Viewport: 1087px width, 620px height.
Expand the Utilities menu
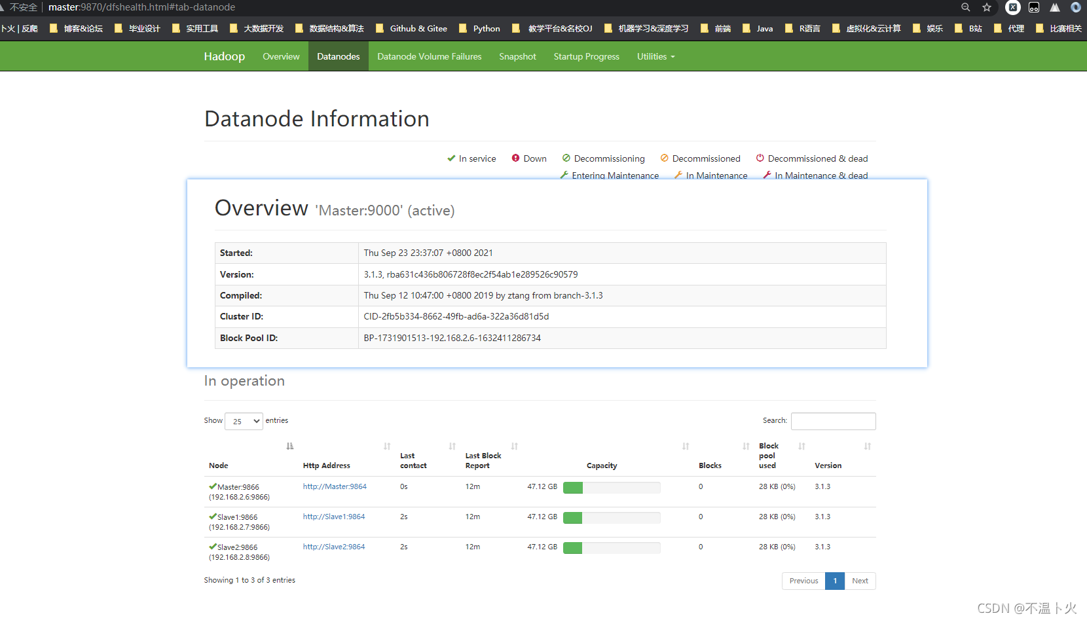[655, 56]
